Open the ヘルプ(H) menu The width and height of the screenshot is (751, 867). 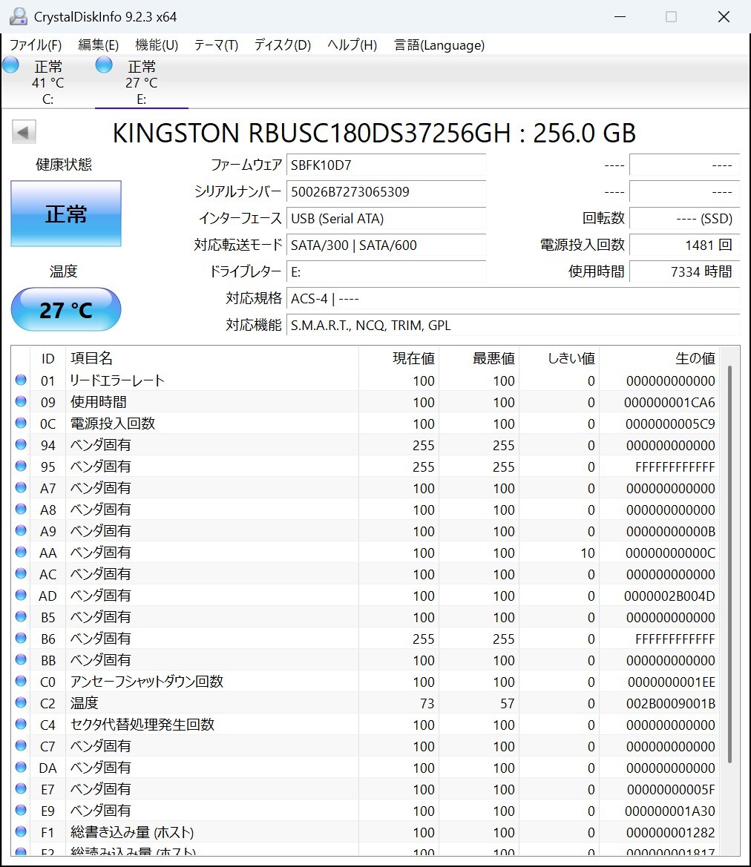coord(352,44)
